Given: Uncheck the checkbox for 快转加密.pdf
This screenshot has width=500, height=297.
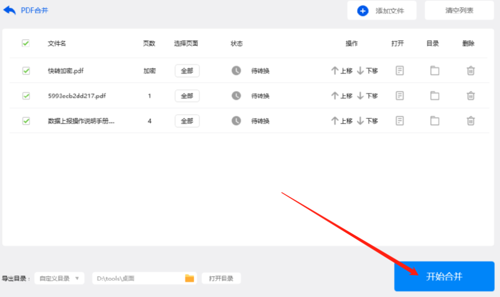Looking at the screenshot, I should point(26,70).
